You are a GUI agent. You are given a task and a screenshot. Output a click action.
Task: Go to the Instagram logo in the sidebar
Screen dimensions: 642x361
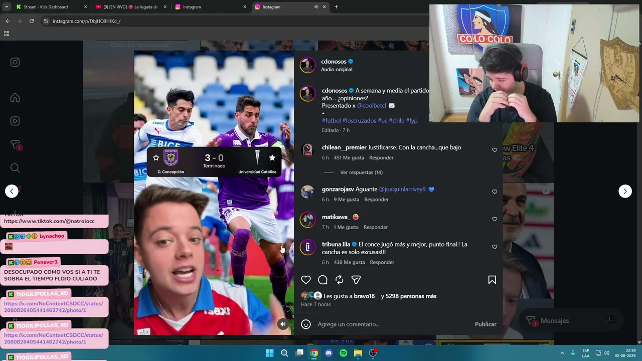(15, 62)
